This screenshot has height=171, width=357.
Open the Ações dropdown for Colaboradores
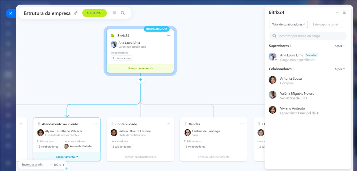[340, 69]
